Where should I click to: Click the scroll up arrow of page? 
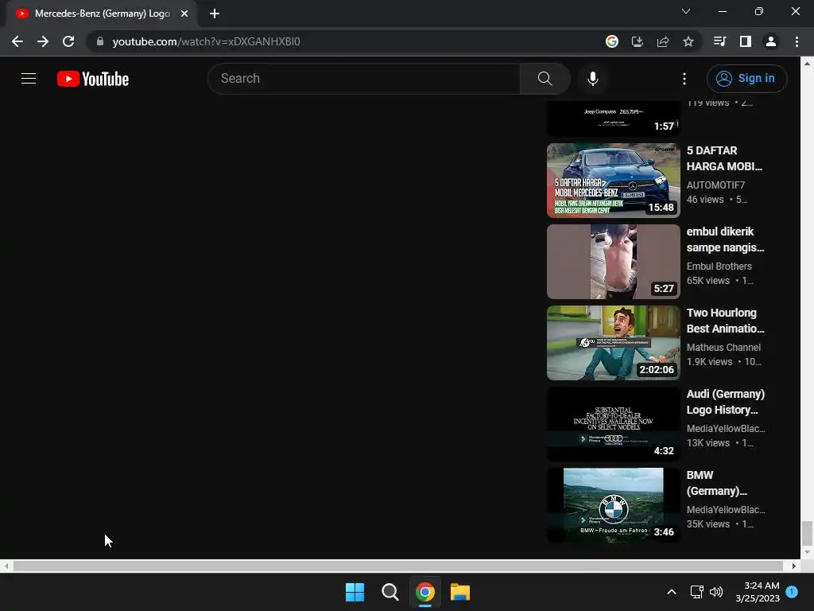(807, 64)
